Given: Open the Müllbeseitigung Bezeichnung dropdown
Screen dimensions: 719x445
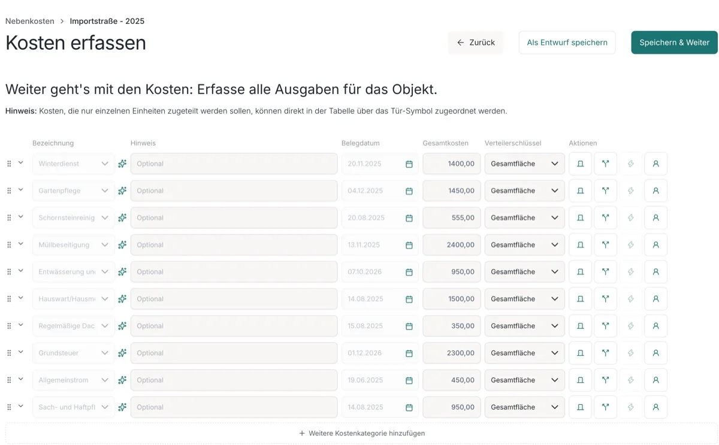Looking at the screenshot, I should (x=73, y=244).
